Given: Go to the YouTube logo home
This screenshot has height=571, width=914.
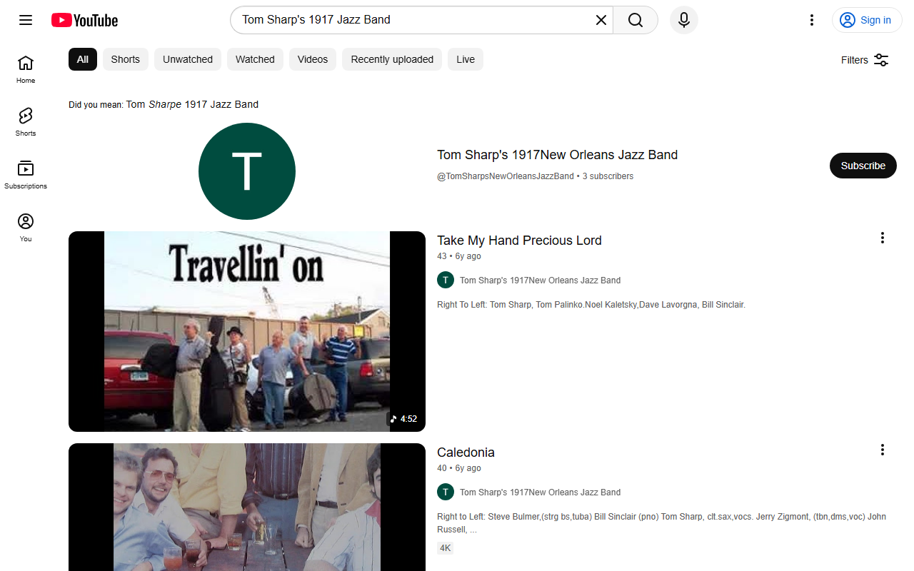Looking at the screenshot, I should click(84, 20).
